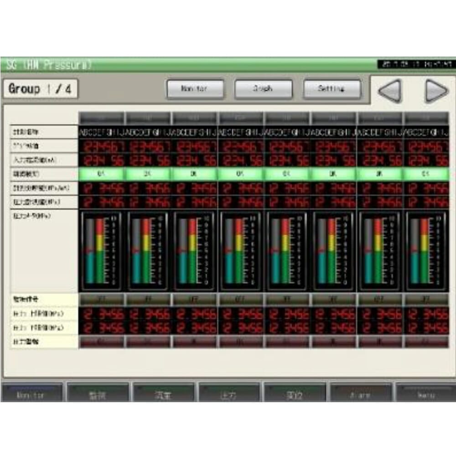
Task: Toggle the first channel's OFF signal button
Action: click(x=101, y=300)
